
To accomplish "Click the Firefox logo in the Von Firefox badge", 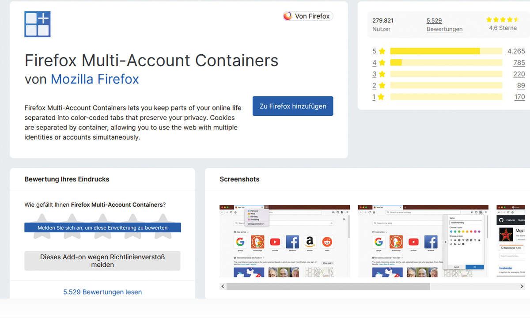I will point(288,16).
